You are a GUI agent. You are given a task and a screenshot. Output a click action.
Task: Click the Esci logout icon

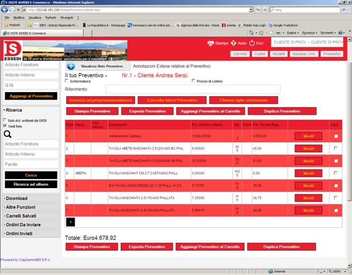[x=252, y=43]
